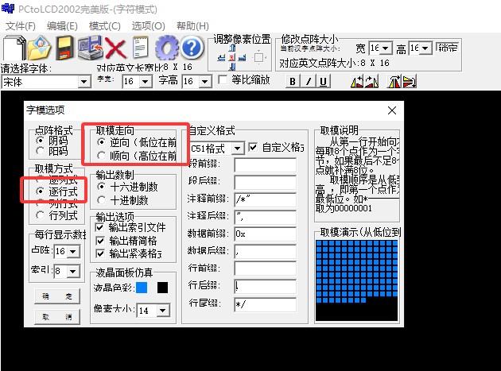Toggle the 输出索引文件 checkbox

[x=99, y=227]
